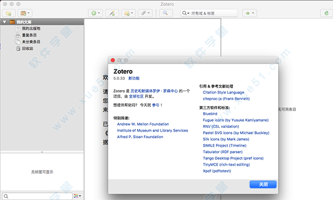The width and height of the screenshot is (333, 200).
Task: Collapse the 我的文库 library tree
Action: 4,22
